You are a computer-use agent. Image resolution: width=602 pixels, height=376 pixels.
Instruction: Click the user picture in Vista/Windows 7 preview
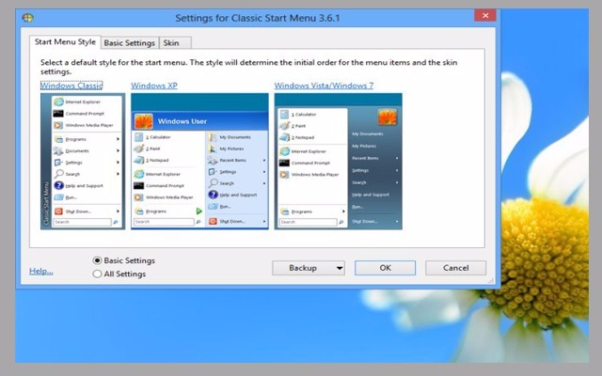tap(387, 117)
